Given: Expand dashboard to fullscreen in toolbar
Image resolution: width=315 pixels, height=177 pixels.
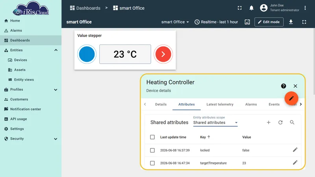Looking at the screenshot, I should pos(304,22).
